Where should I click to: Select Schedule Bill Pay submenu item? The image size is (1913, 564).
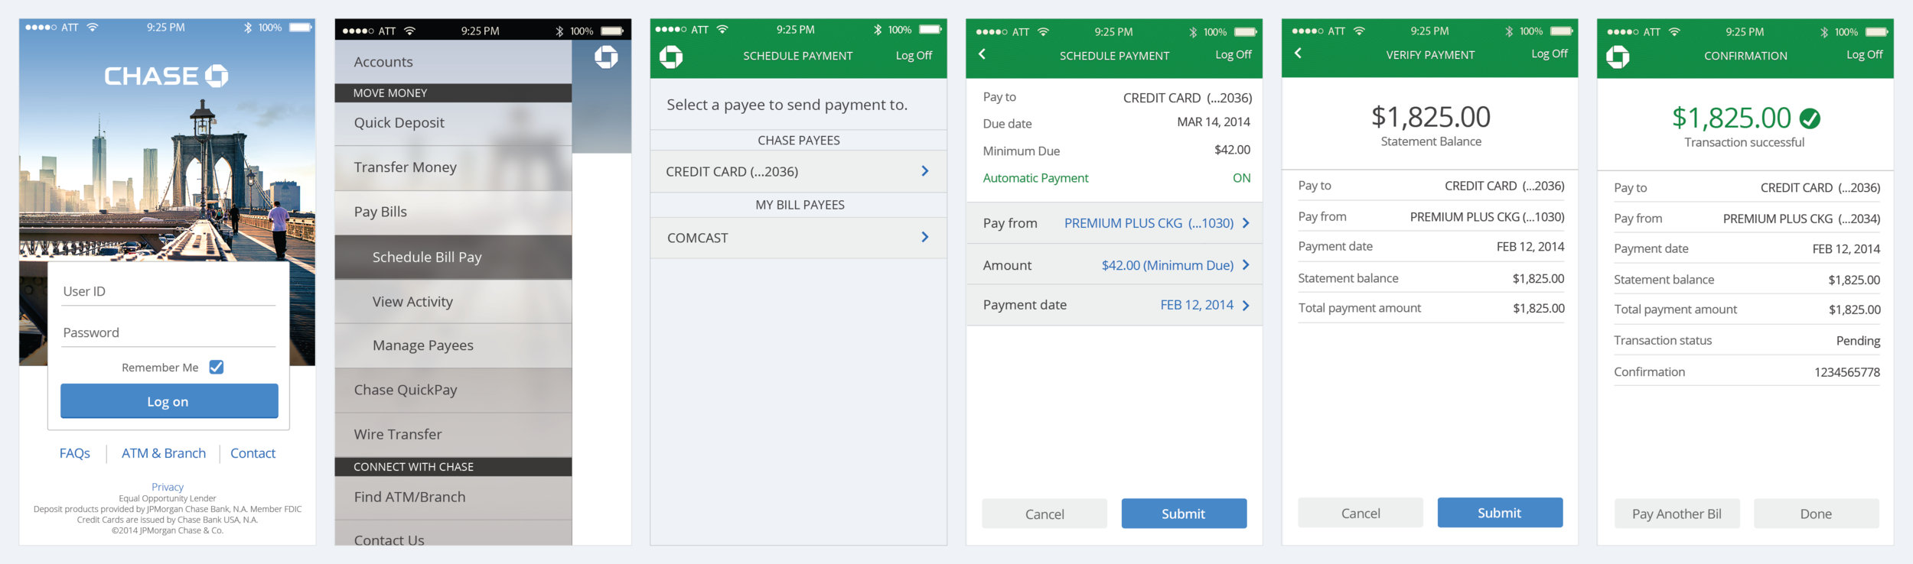(453, 258)
